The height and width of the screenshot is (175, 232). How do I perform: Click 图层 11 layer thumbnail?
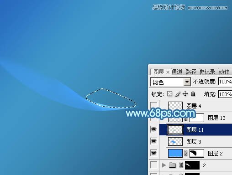[x=175, y=129]
